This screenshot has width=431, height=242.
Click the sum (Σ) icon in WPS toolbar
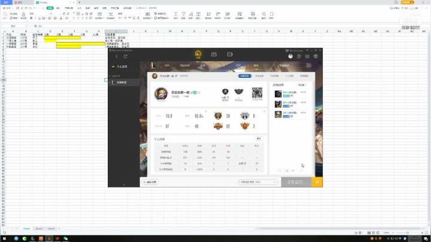pos(176,14)
